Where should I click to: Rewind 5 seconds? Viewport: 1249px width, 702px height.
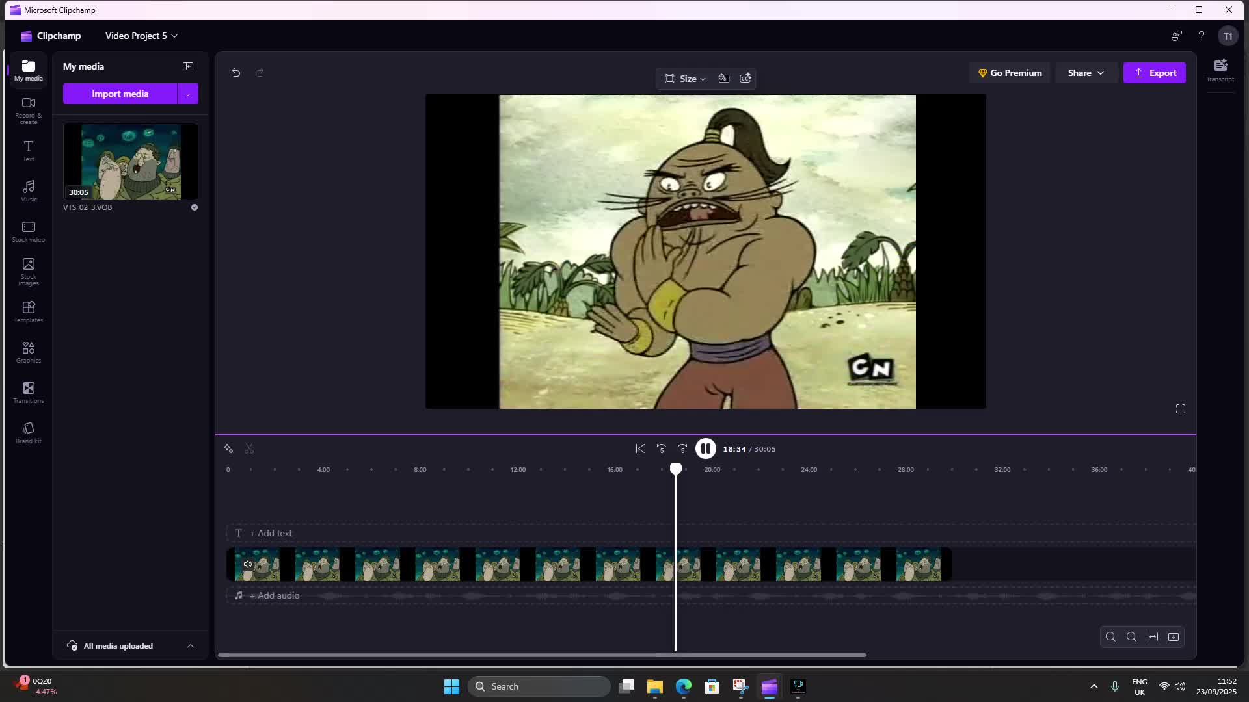(x=662, y=448)
